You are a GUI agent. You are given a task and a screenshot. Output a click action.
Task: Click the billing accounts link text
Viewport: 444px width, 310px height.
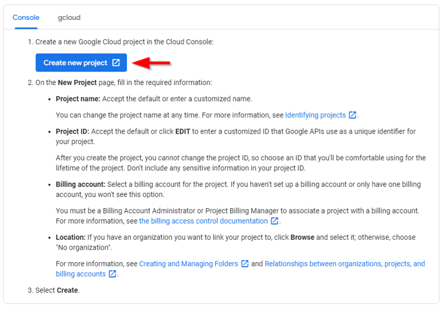coord(81,274)
